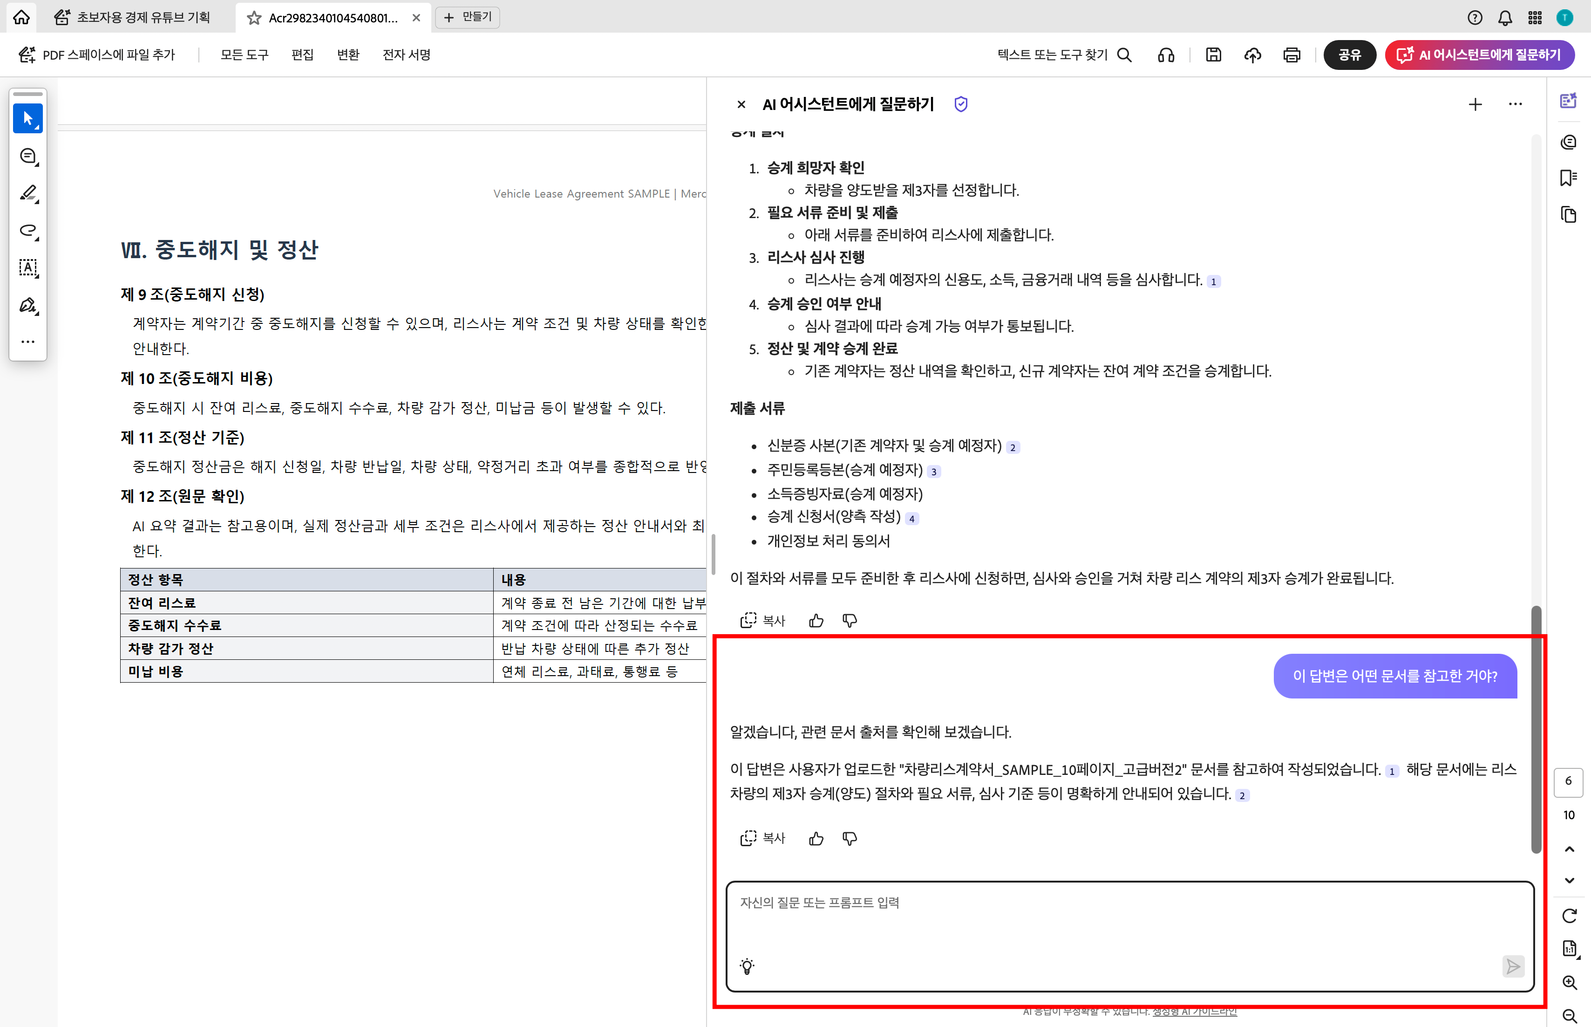Click the AI panel scrollbar thumb

click(x=1537, y=729)
